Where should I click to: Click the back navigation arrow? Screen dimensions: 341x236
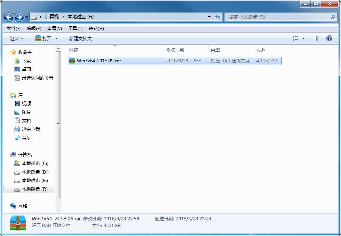[x=8, y=17]
